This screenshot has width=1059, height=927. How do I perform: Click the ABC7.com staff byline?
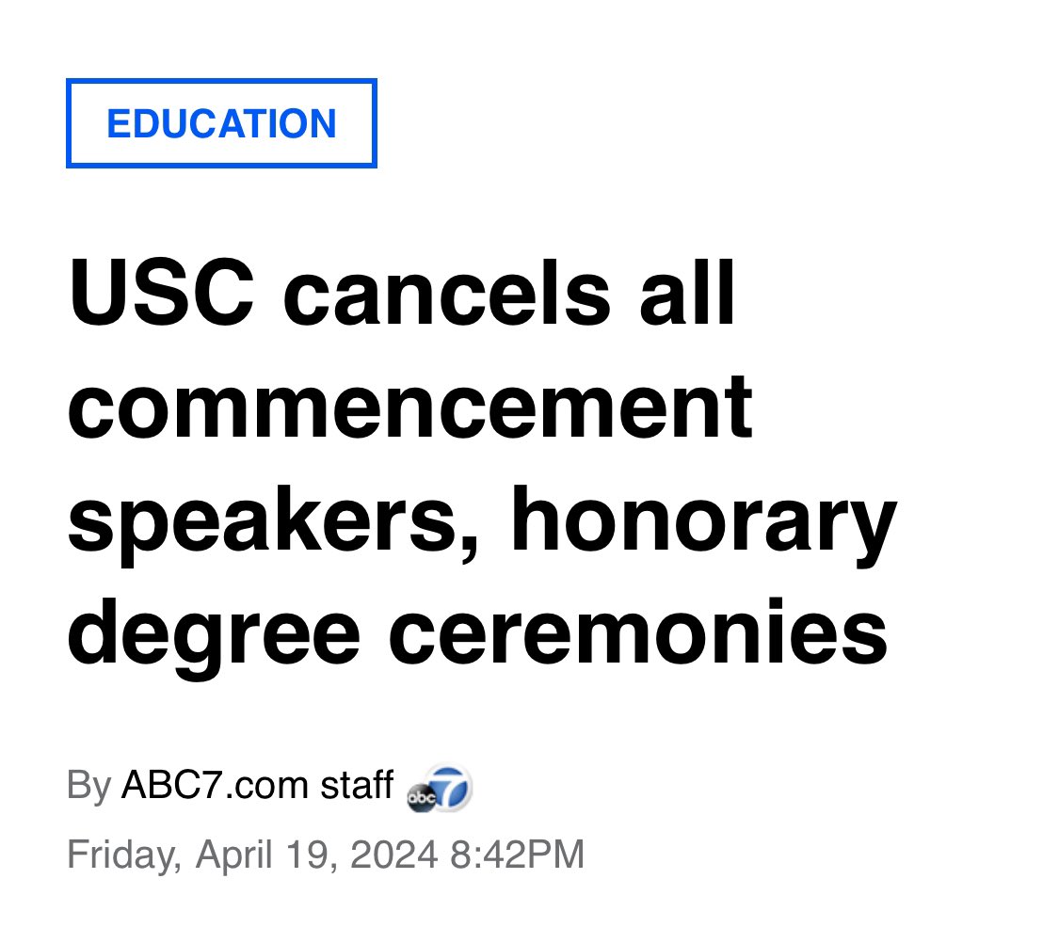pos(257,785)
